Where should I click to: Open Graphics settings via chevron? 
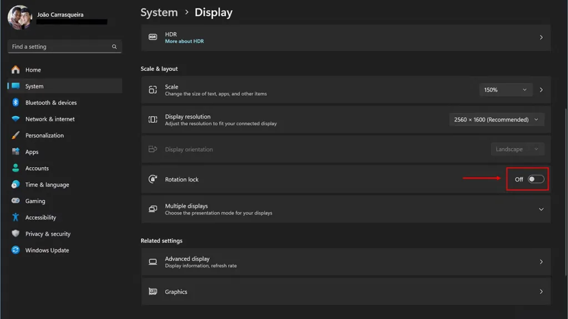tap(541, 291)
